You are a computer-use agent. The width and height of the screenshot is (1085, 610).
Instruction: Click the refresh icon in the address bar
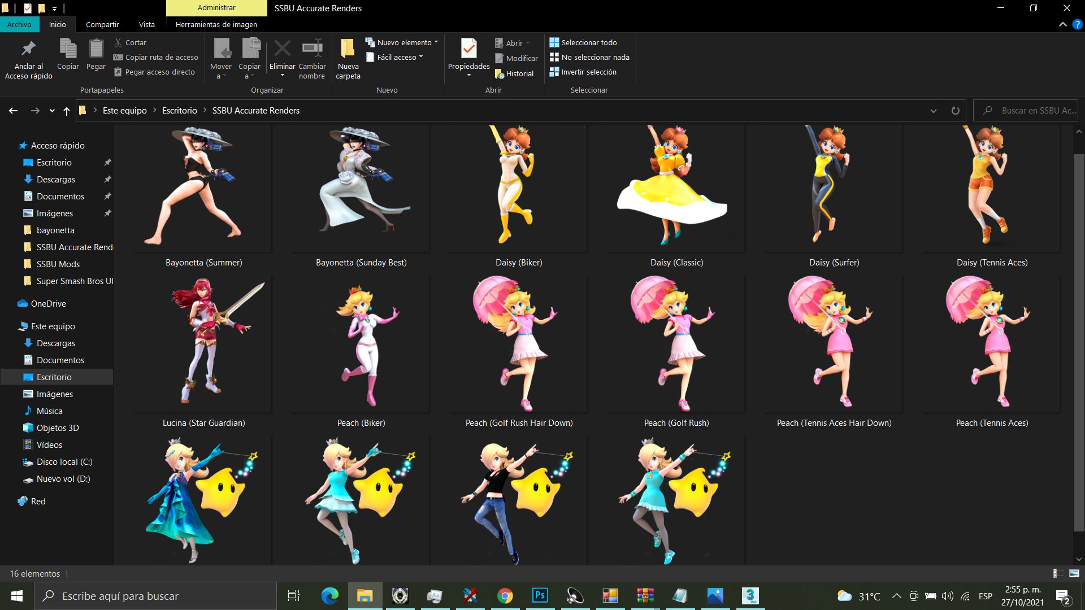tap(956, 110)
